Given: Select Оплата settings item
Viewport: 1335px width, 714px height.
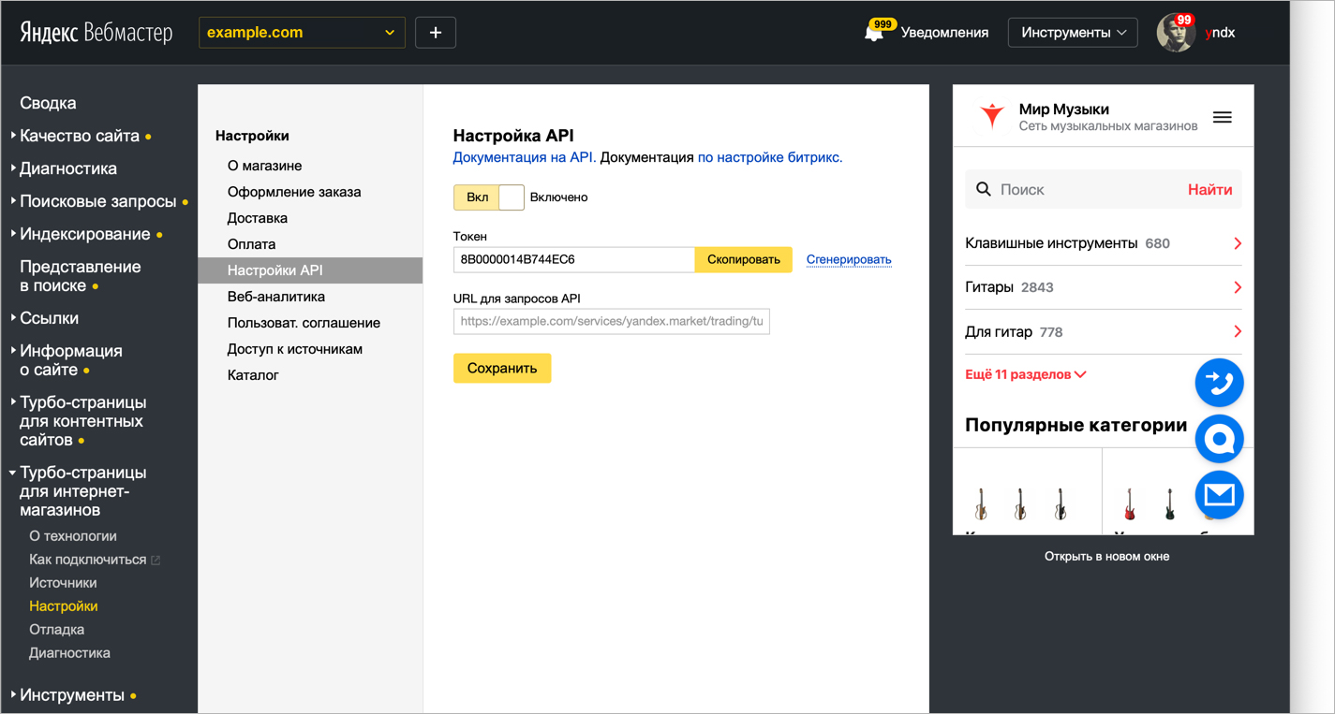Looking at the screenshot, I should tap(252, 244).
